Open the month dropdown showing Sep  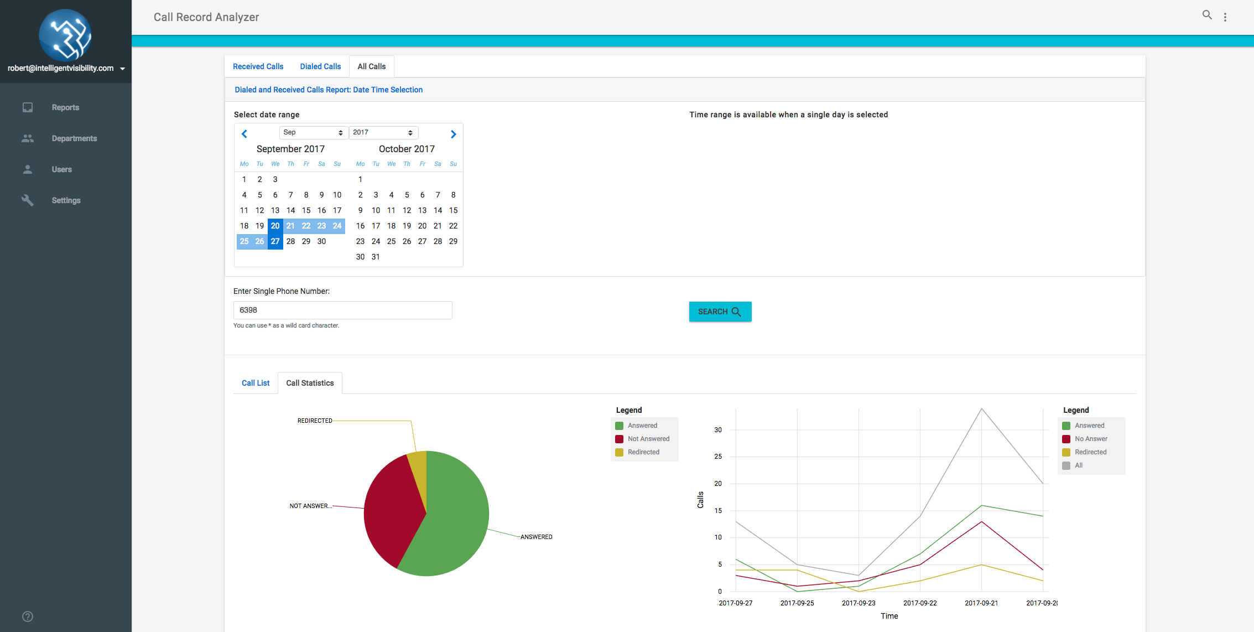[x=313, y=132]
